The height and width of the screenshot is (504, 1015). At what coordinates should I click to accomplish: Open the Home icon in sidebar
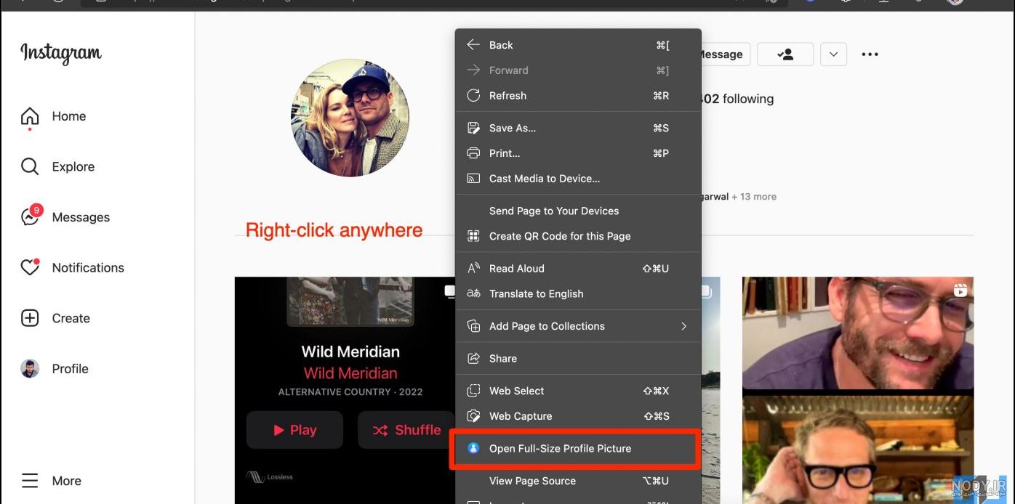click(x=30, y=116)
